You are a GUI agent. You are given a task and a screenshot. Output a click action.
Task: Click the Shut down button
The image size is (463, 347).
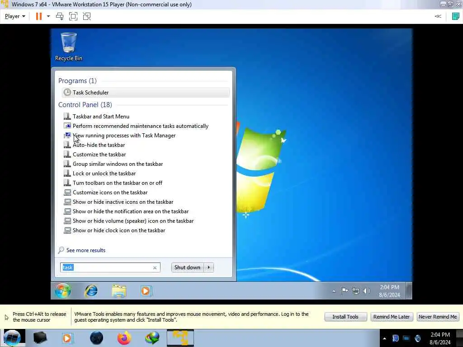tap(187, 267)
